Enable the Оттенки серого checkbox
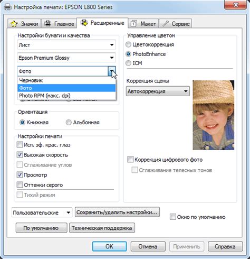Screen dimensions: 250x259 (x=20, y=185)
